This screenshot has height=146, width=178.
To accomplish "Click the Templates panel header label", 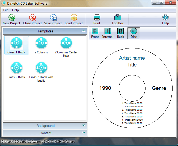I will (x=45, y=31).
